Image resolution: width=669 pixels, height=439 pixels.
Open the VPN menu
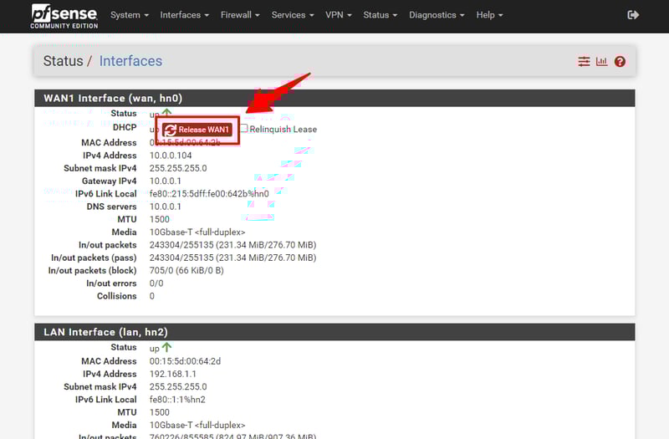(x=339, y=15)
